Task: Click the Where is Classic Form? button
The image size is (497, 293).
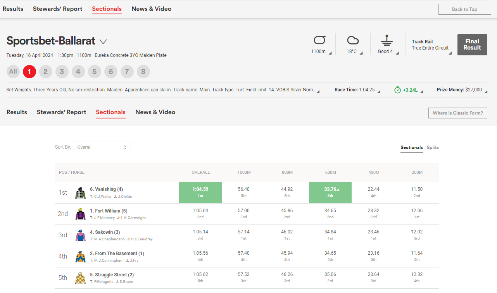Action: click(457, 113)
